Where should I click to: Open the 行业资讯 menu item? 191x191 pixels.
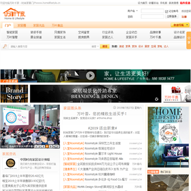108,32
